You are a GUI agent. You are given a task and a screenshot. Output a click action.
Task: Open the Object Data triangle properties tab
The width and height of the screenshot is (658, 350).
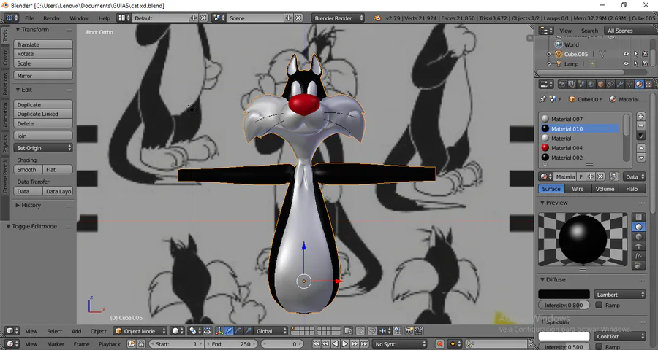tap(629, 84)
